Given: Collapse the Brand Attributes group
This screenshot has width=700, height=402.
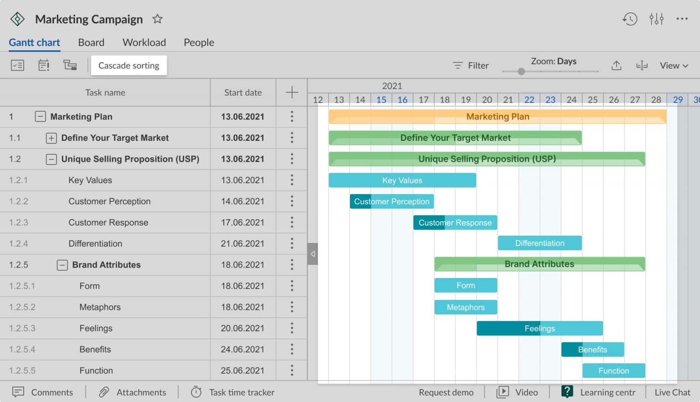Looking at the screenshot, I should (62, 265).
